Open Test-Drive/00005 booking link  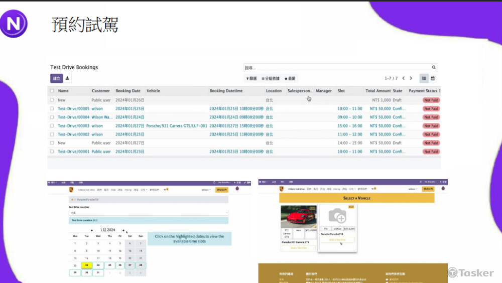(x=74, y=109)
